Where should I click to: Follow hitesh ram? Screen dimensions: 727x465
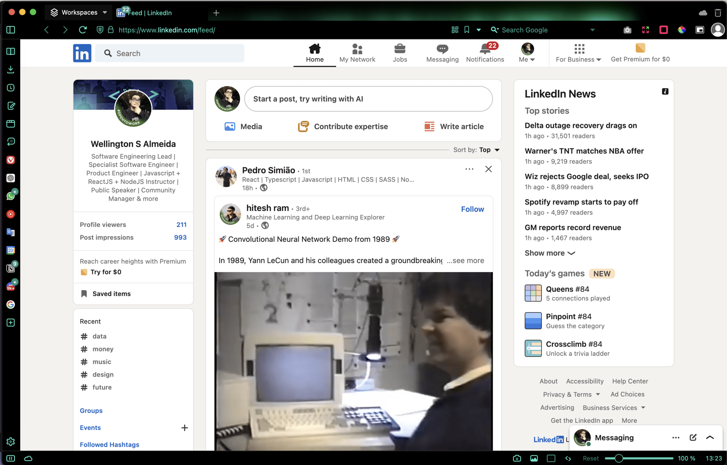coord(472,209)
